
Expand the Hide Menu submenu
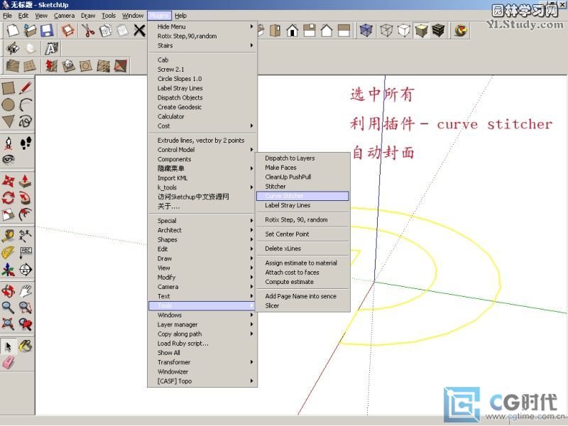coord(202,26)
